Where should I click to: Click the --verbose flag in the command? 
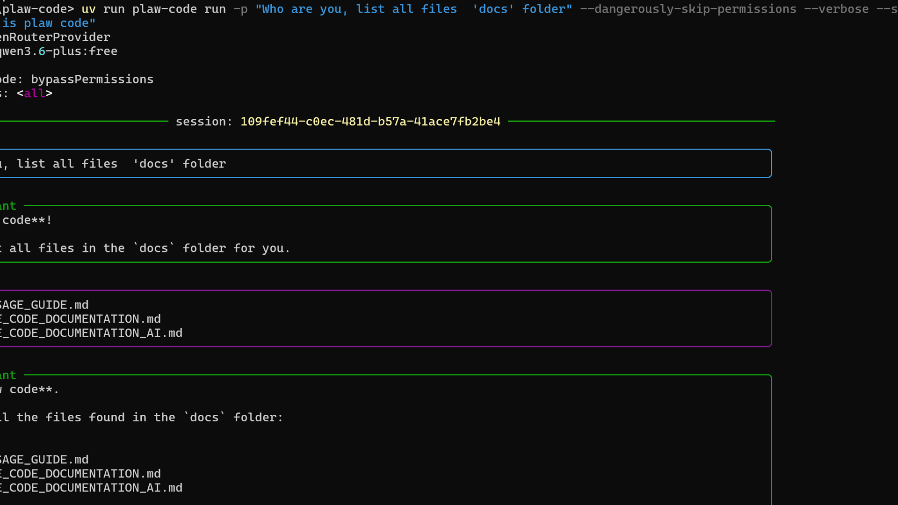pos(836,9)
